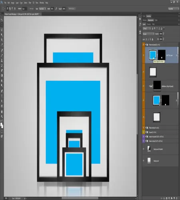180x200 pixels.
Task: Toggle Quick Mask mode in the toolbar
Action: [x=2, y=131]
